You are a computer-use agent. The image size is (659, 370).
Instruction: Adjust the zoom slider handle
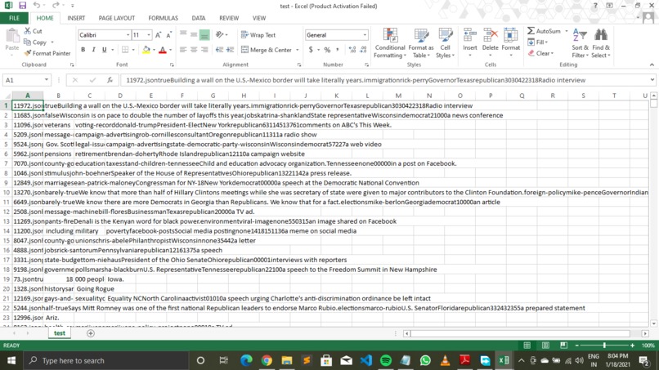(604, 345)
